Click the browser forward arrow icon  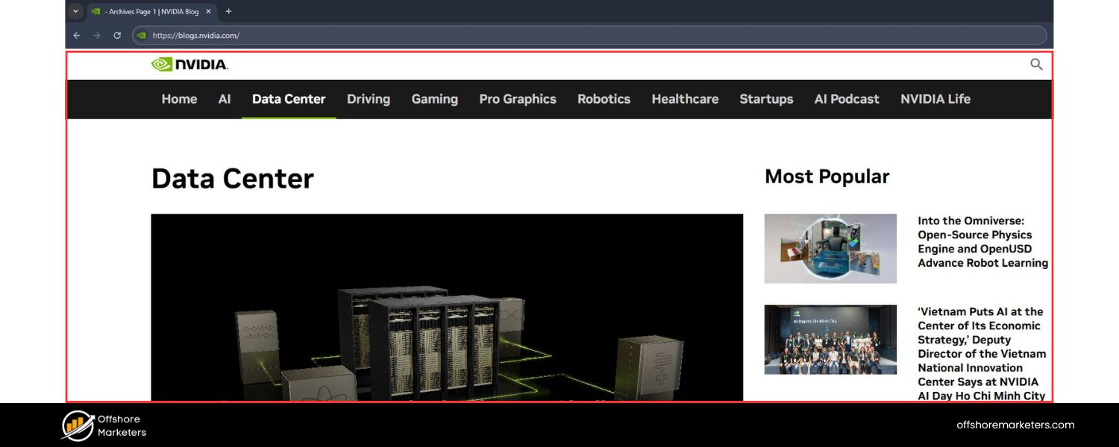[x=96, y=35]
